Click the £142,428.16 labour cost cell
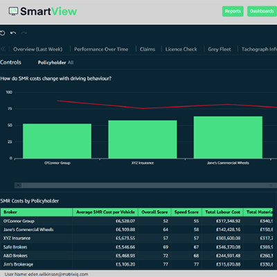 tap(228, 230)
